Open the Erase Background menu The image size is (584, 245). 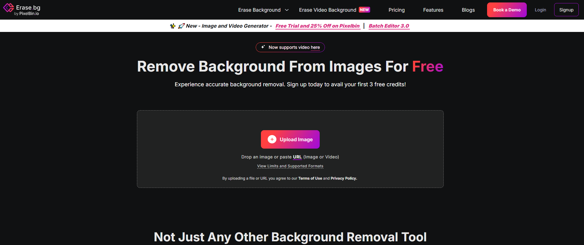(259, 10)
